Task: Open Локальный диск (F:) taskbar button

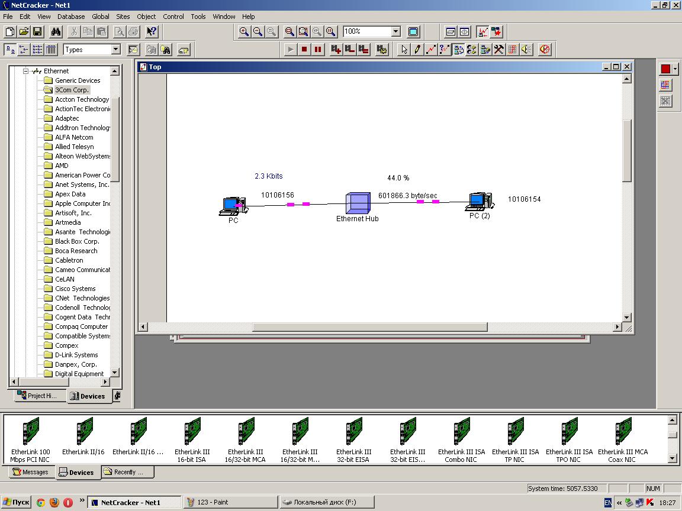Action: pyautogui.click(x=327, y=502)
